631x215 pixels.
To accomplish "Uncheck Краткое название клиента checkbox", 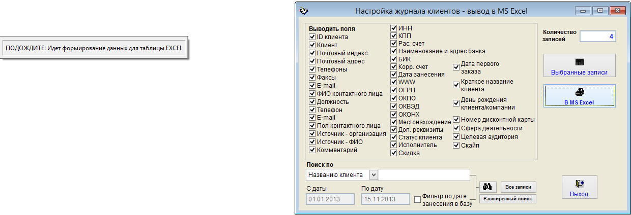I will click(x=456, y=85).
